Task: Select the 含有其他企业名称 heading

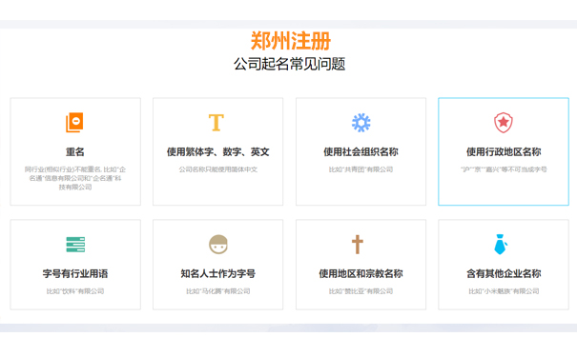Action: pos(504,273)
